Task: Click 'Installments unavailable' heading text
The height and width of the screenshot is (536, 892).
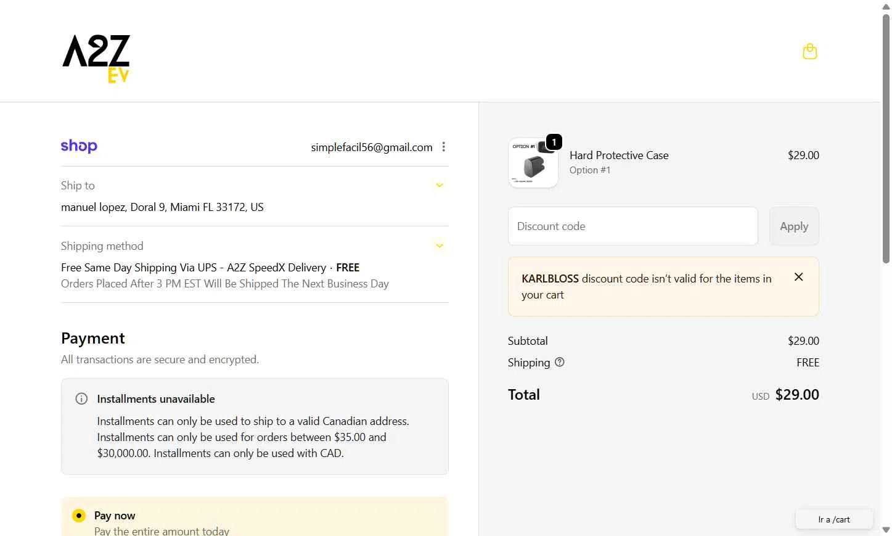Action: tap(156, 399)
